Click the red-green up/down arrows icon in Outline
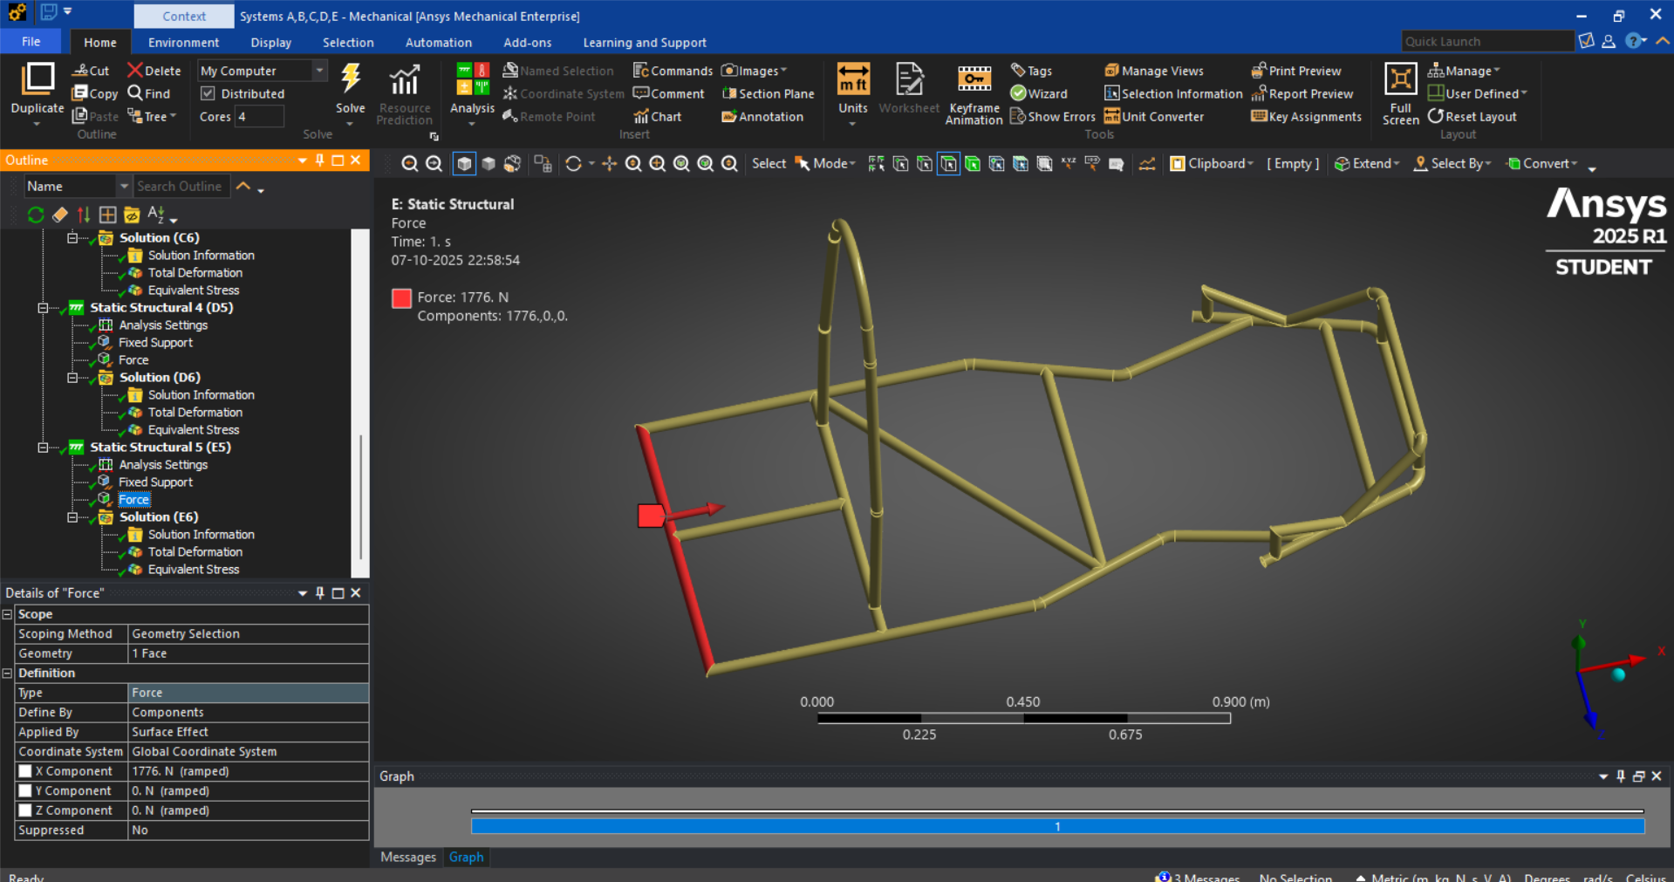 coord(84,215)
